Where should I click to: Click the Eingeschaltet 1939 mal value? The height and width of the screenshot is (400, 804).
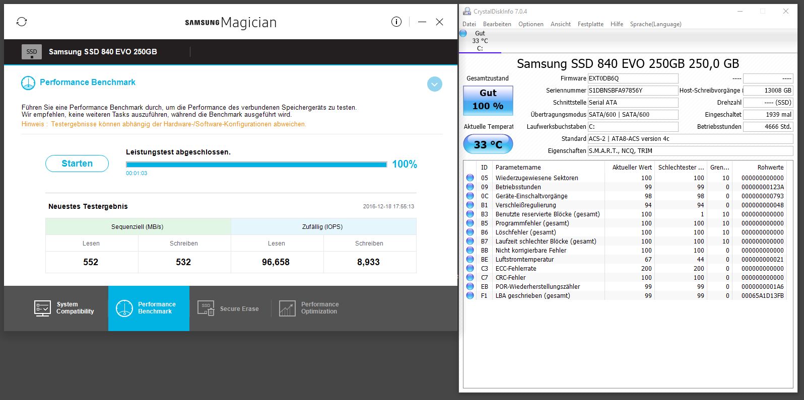[768, 115]
